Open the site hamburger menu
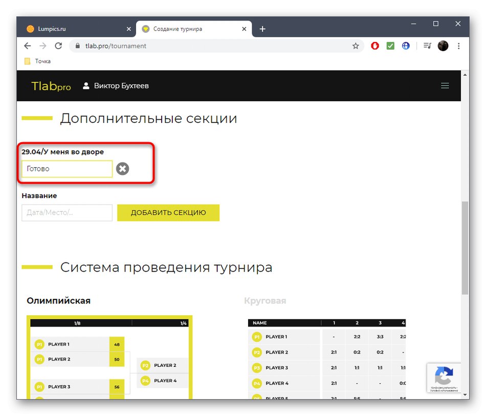 (445, 85)
